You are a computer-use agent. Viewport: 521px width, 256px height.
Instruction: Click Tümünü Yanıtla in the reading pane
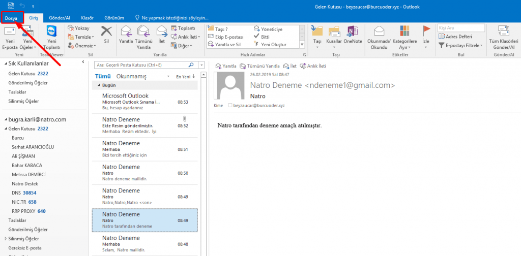click(x=259, y=66)
